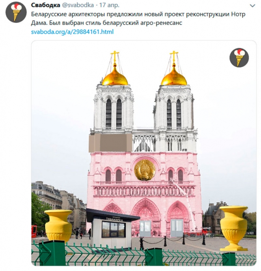Click the ice cream watermark logo in image
The width and height of the screenshot is (261, 271).
pos(239,58)
